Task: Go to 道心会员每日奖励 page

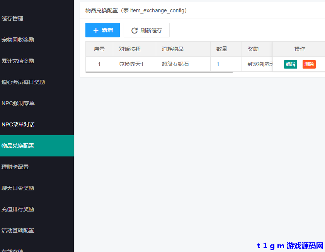Action: point(23,82)
